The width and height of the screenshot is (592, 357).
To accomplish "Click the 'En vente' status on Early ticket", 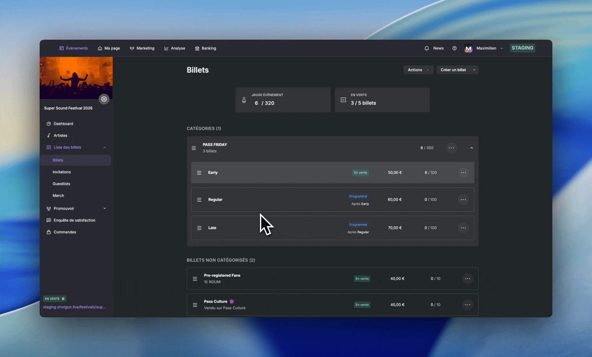I will coord(360,173).
